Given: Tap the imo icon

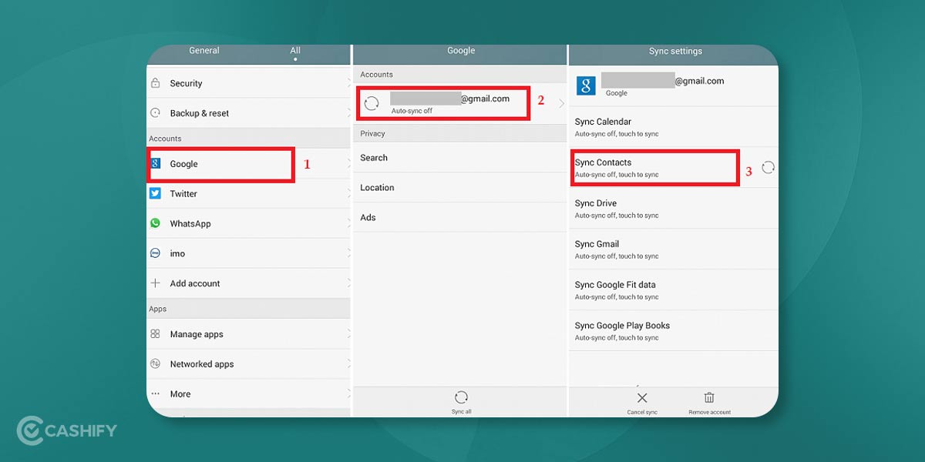Looking at the screenshot, I should pyautogui.click(x=155, y=253).
